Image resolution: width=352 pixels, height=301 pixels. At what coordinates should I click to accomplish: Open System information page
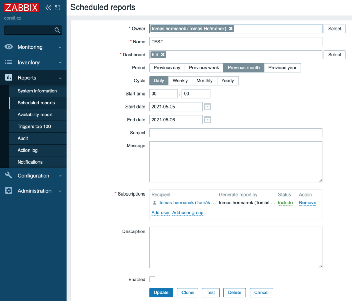point(37,91)
